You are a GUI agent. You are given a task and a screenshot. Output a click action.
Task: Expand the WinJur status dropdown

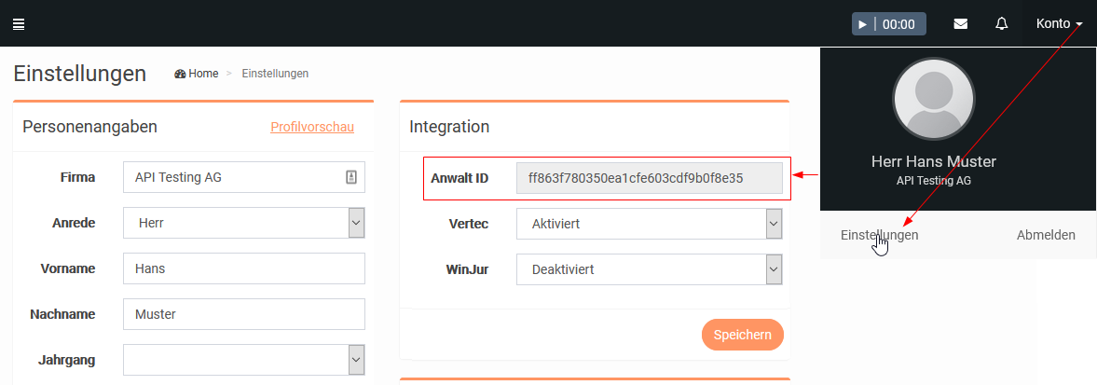[x=773, y=269]
